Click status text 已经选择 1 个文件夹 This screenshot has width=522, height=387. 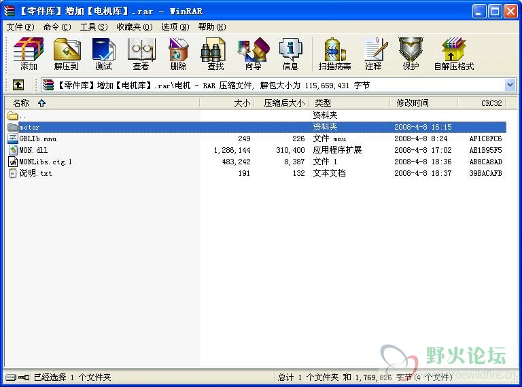(x=72, y=377)
